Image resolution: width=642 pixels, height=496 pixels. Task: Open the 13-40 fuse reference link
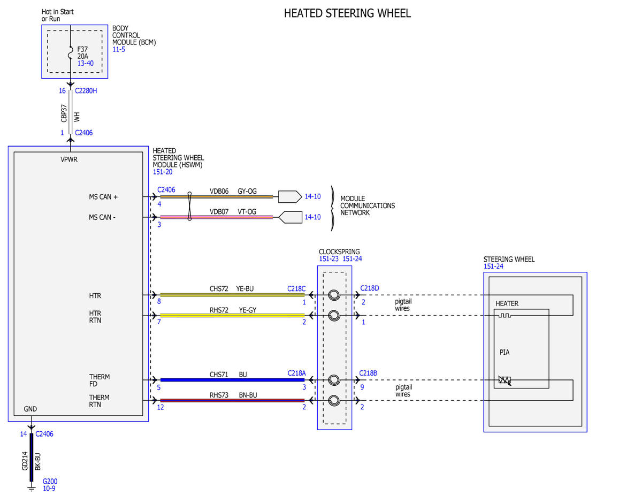coord(86,63)
